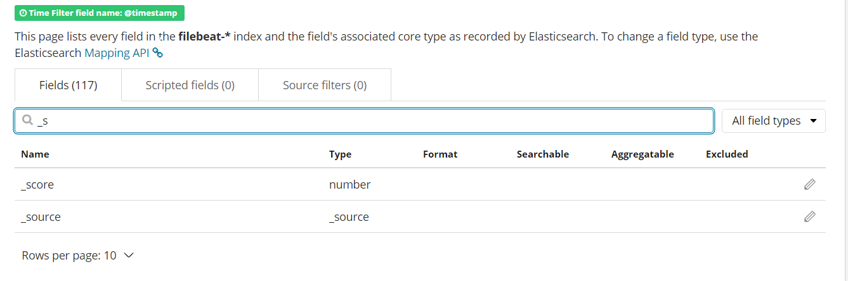This screenshot has height=281, width=848.
Task: Follow the Mapping API link
Action: pyautogui.click(x=117, y=53)
